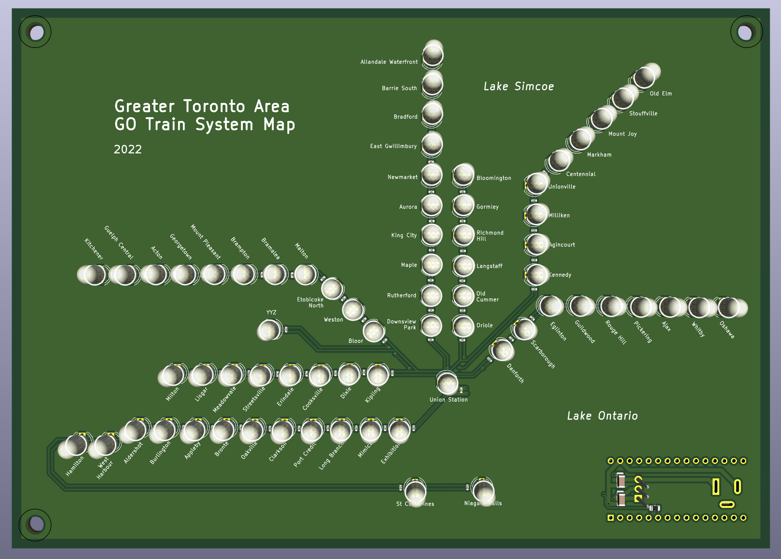Select the "Langstaff" station label
781x559 pixels.
coord(489,266)
